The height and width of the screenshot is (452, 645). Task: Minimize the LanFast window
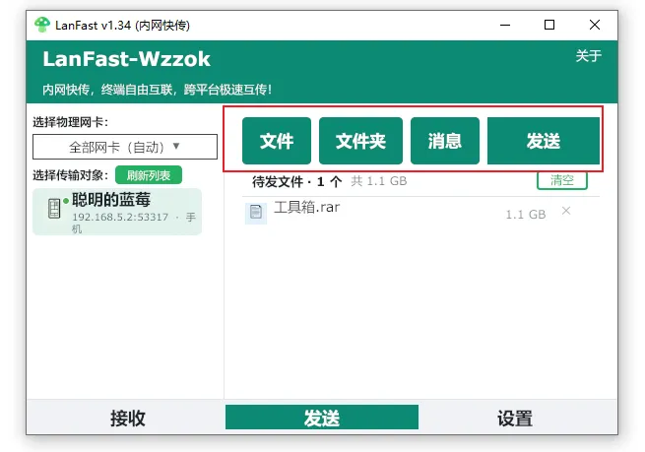tap(505, 25)
